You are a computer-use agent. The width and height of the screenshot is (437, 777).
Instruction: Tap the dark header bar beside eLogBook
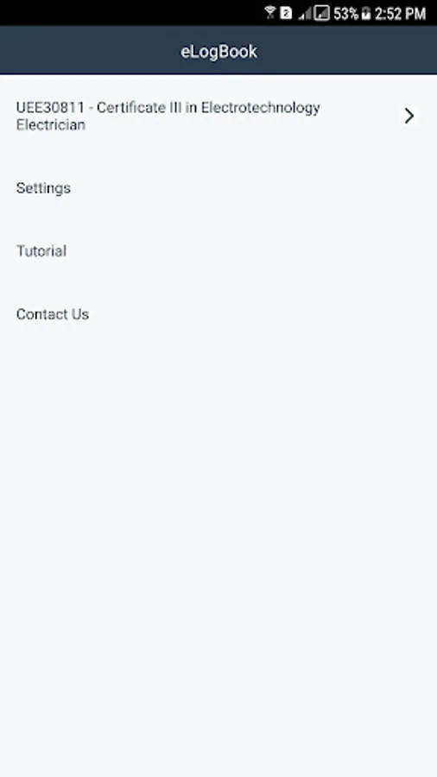pyautogui.click(x=347, y=51)
